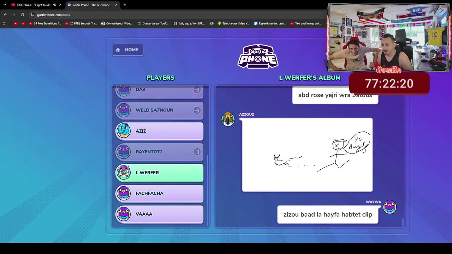Screen dimensions: 452x254
Task: Open the unlabeled globe bookmark
Action: point(212,24)
